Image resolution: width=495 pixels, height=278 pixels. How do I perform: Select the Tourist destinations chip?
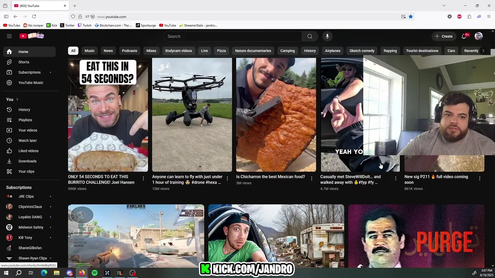tap(422, 51)
